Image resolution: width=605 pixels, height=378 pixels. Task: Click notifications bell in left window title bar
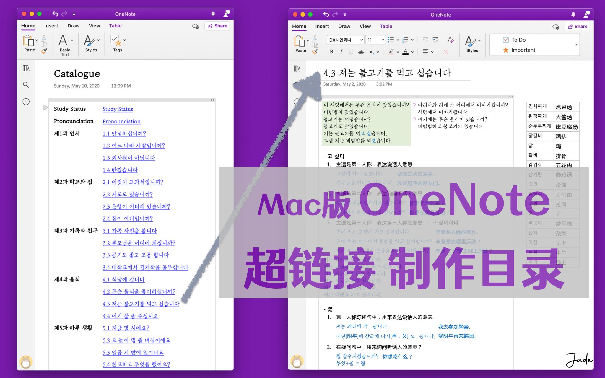pyautogui.click(x=213, y=14)
